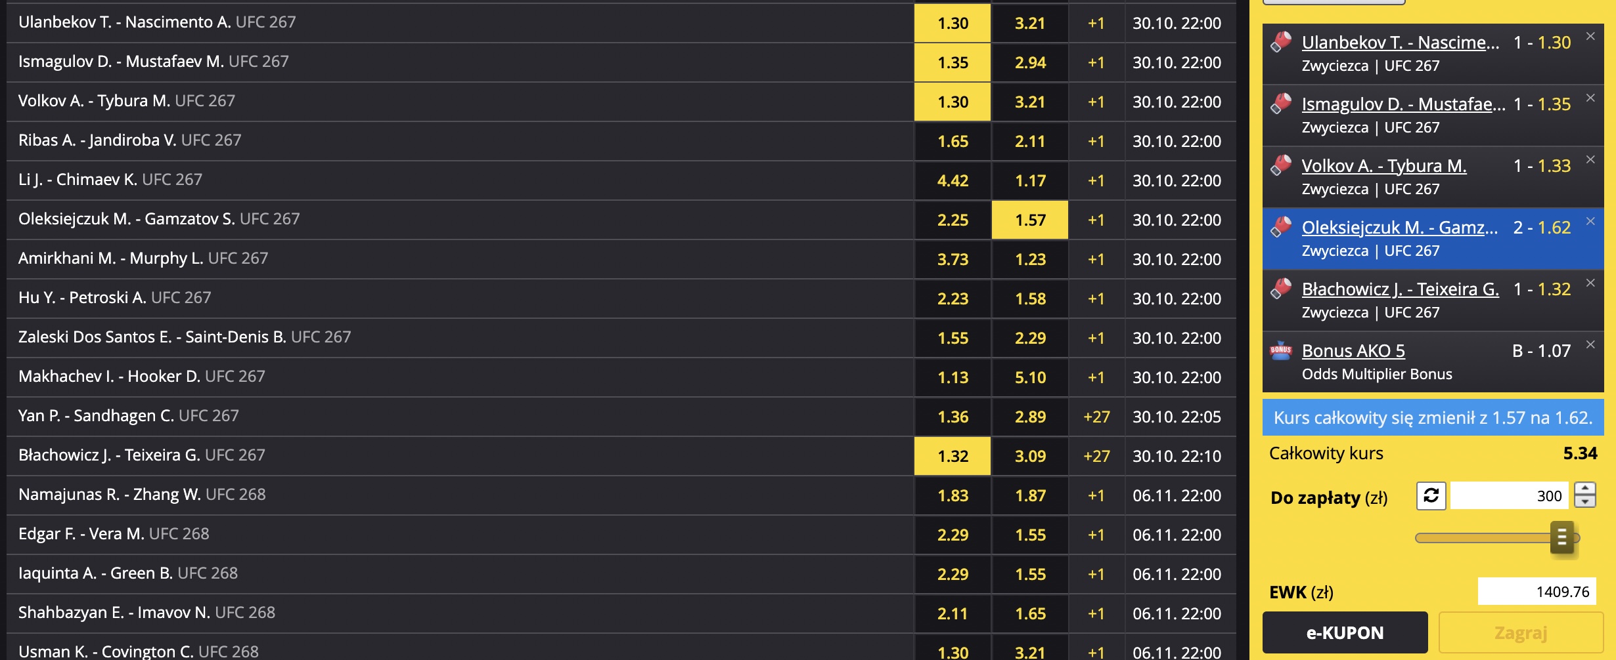The width and height of the screenshot is (1616, 660).
Task: Click the refresh icon next to Do zapłaty
Action: (x=1431, y=495)
